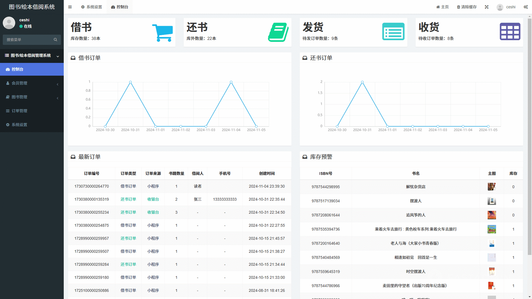
Task: Click the search magnifier icon in sidebar
Action: (55, 40)
